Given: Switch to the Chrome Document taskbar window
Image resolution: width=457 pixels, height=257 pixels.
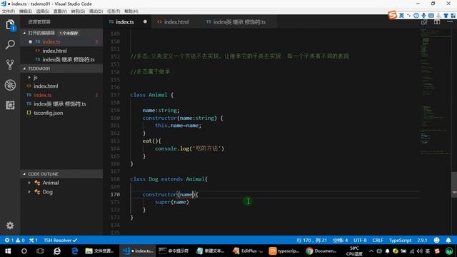Looking at the screenshot, I should [x=321, y=251].
